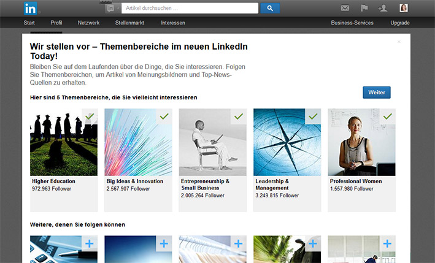
Task: Open the Stellenmarkt menu
Action: tap(129, 23)
